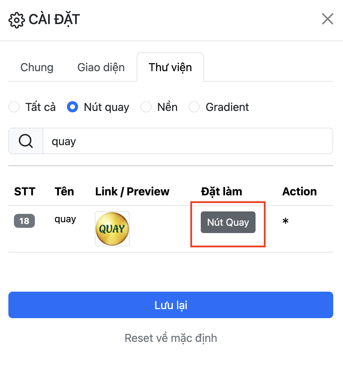Image resolution: width=343 pixels, height=367 pixels.
Task: Click the STT badge showing '18'
Action: pos(24,221)
